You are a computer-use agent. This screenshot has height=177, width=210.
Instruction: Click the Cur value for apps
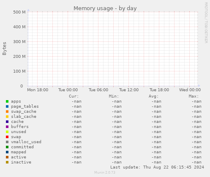click(x=76, y=101)
